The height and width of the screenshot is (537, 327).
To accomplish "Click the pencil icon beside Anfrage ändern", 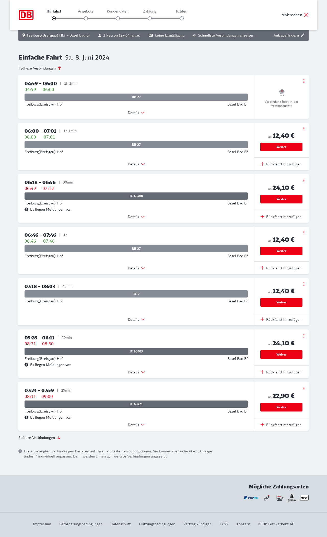I will [303, 35].
